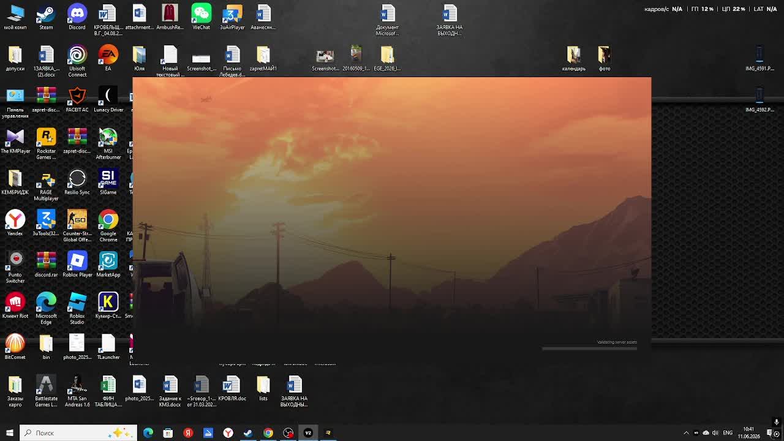Launch the EA app desktop shortcut
Screen dimensions: 784x441
(x=108, y=58)
